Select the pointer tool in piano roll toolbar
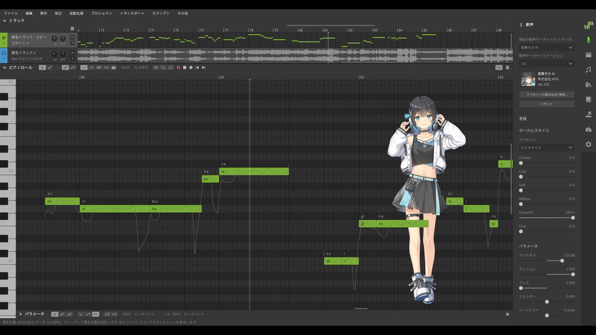Image resolution: width=596 pixels, height=335 pixels. 42,68
